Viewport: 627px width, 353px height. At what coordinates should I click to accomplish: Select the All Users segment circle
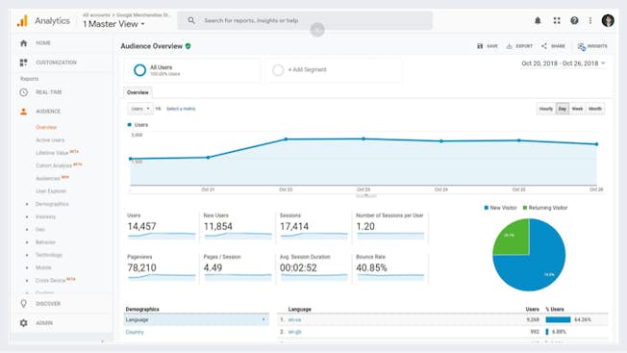click(x=139, y=70)
